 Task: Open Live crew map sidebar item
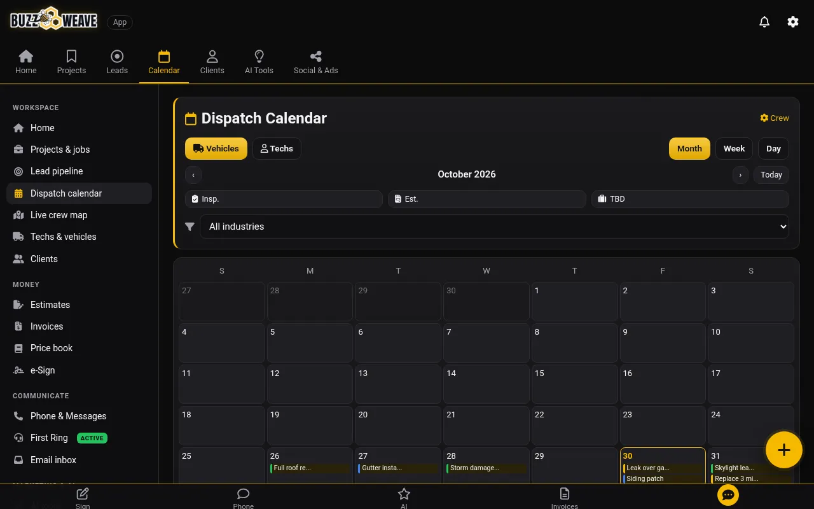(x=79, y=215)
